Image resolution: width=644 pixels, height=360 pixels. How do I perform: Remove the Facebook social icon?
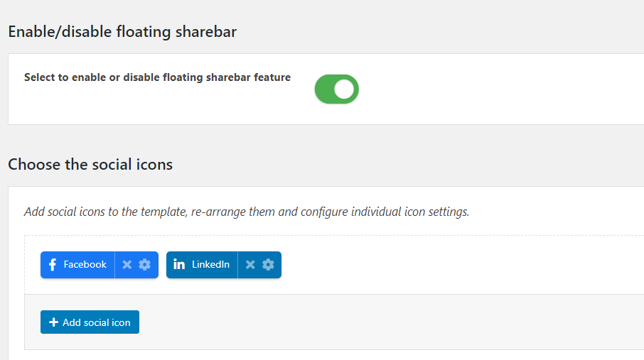click(127, 265)
